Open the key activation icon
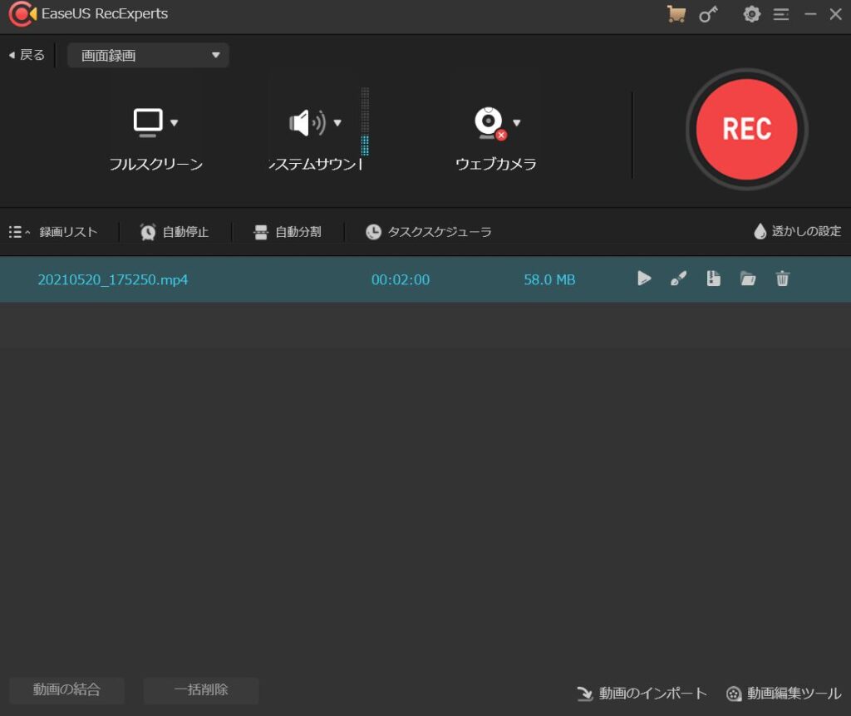Screen dimensions: 851x716 pyautogui.click(x=708, y=14)
